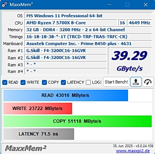Select the OS field showing Windows 11 Professional
The image size is (155, 154).
pyautogui.click(x=88, y=16)
